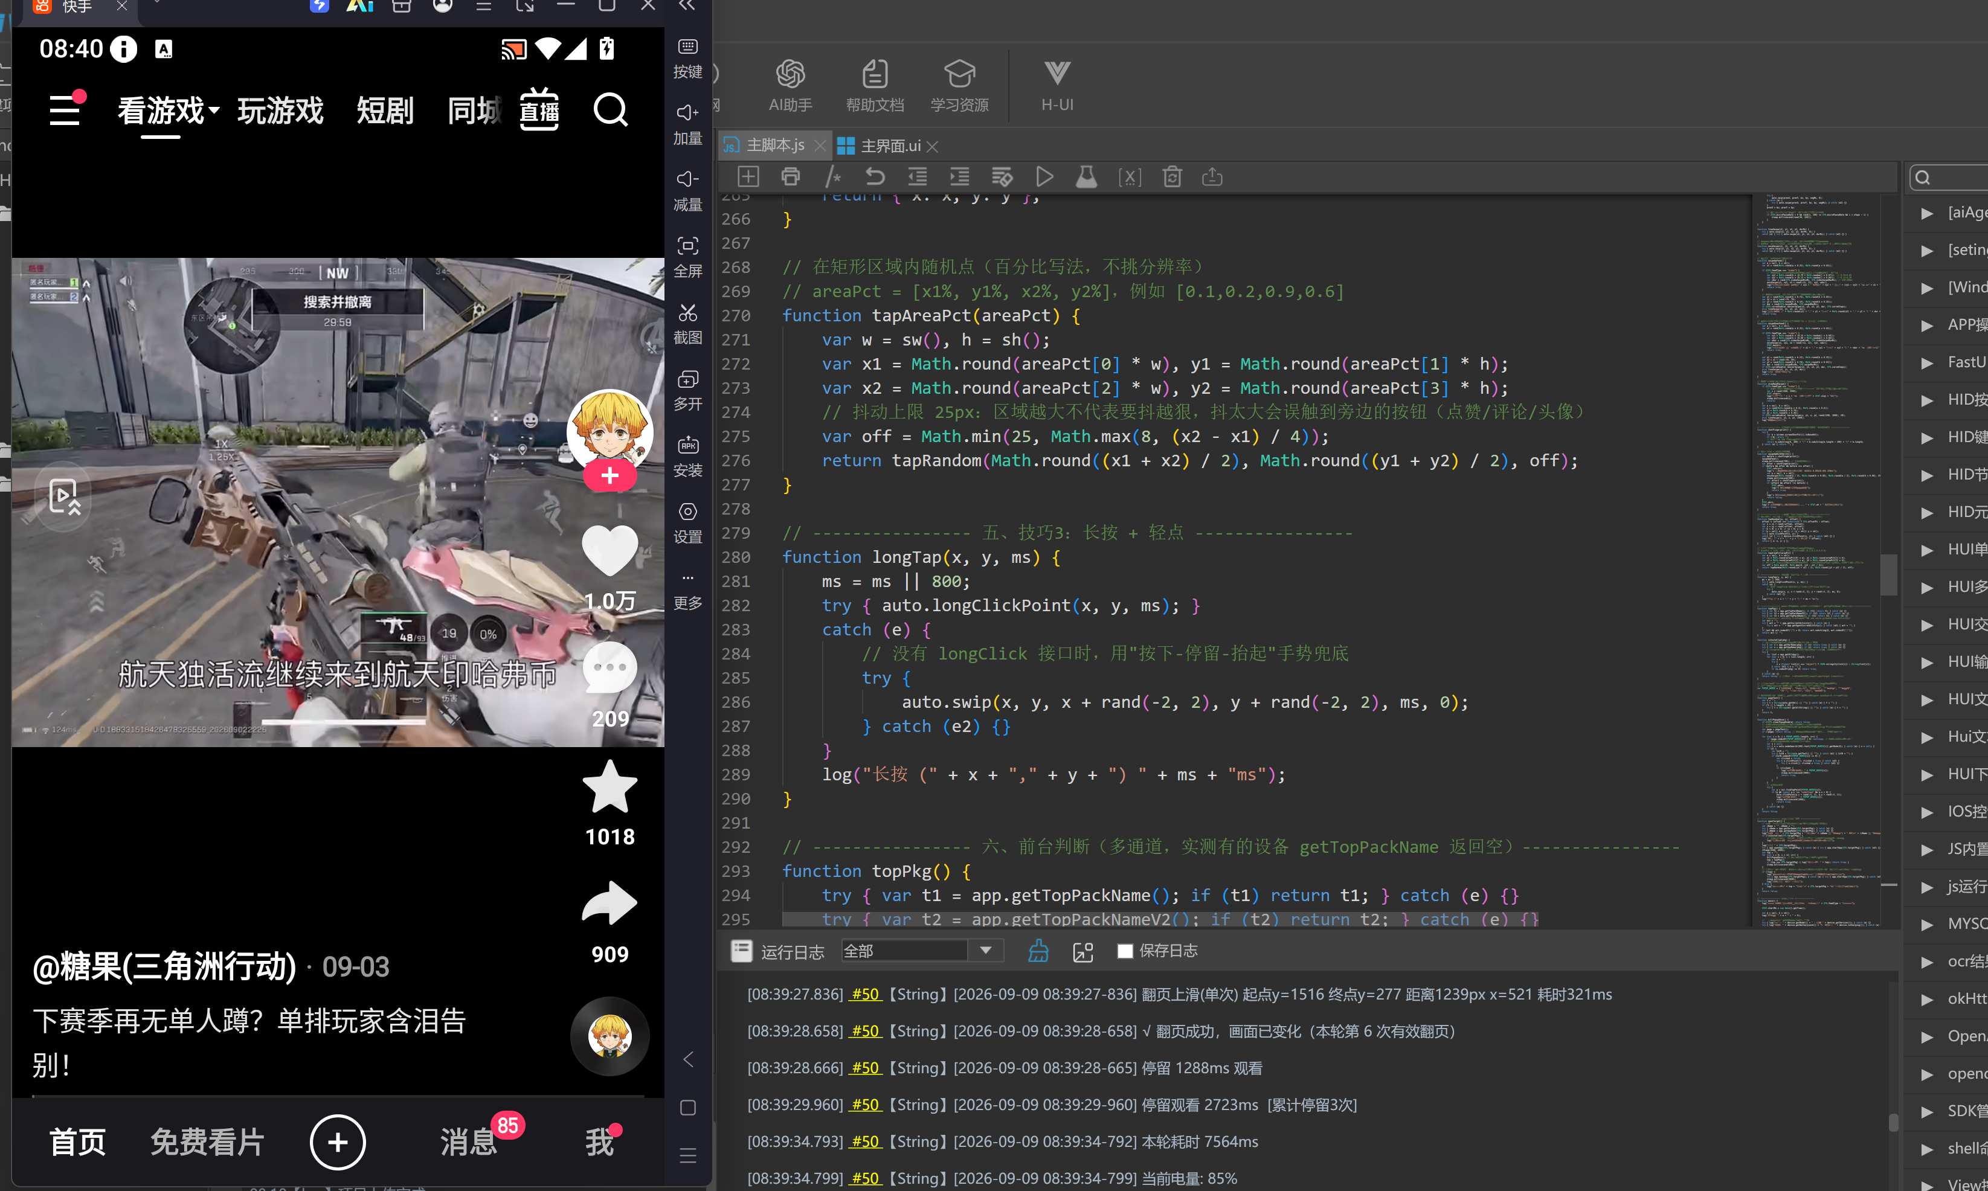The image size is (1988, 1191).
Task: Switch to 主脚本.js tab
Action: click(774, 146)
